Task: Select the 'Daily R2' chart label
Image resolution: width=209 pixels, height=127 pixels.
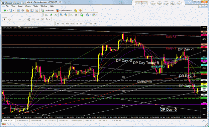Action: (x=171, y=37)
